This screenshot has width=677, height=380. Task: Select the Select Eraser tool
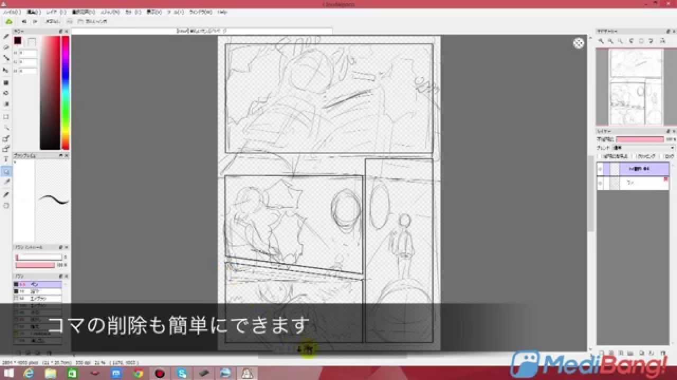tap(6, 149)
